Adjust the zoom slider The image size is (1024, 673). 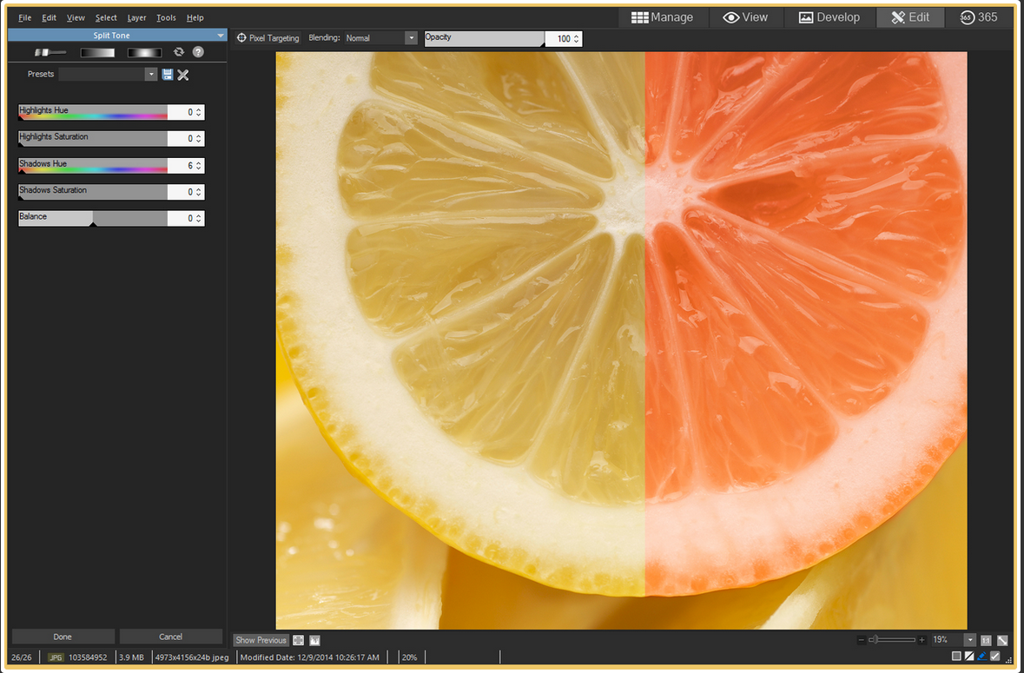coord(891,640)
